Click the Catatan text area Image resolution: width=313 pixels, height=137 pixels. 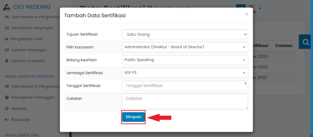(185, 101)
